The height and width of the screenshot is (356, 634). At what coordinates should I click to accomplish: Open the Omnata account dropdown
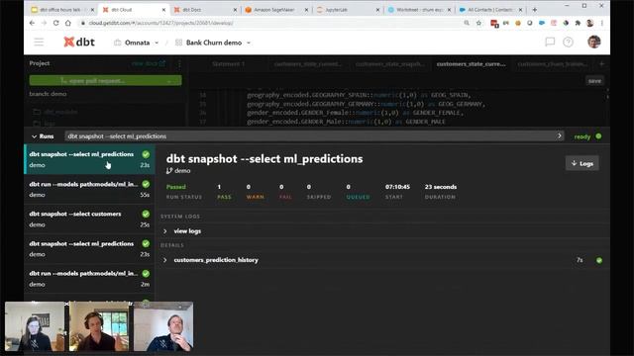pyautogui.click(x=137, y=43)
